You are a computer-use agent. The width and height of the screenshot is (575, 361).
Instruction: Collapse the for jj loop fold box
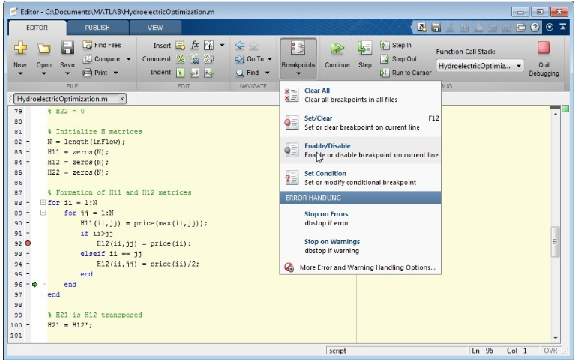tap(43, 213)
